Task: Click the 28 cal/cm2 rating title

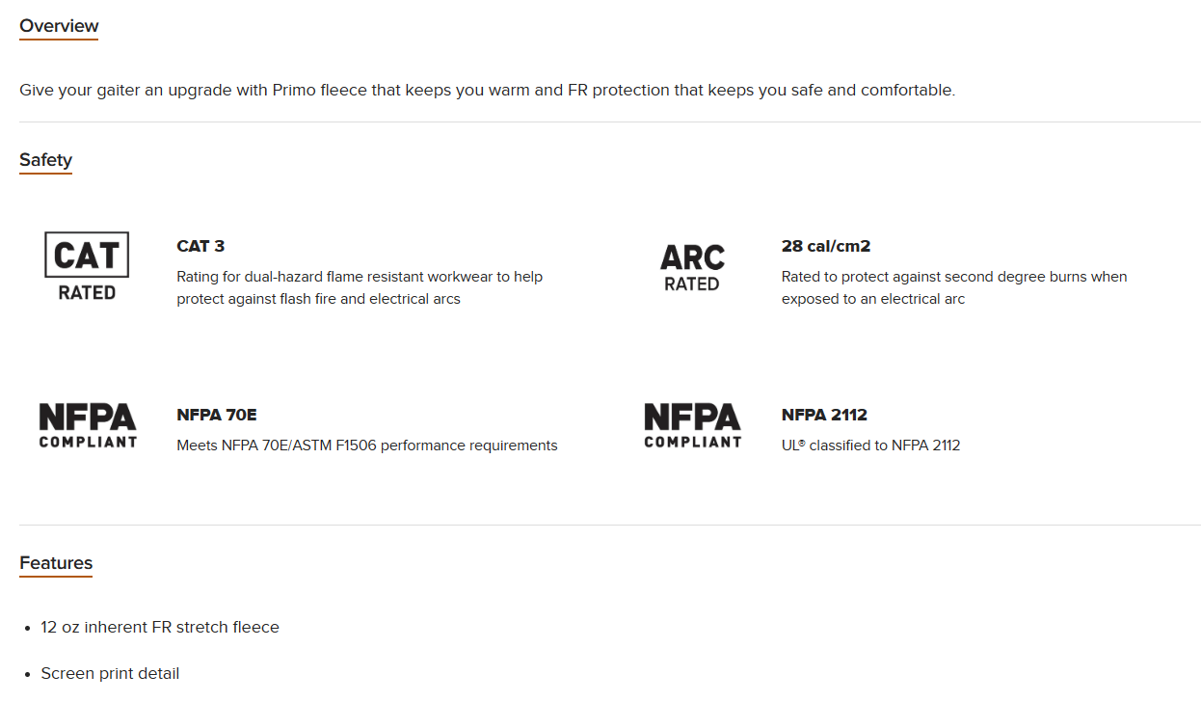Action: pyautogui.click(x=825, y=246)
